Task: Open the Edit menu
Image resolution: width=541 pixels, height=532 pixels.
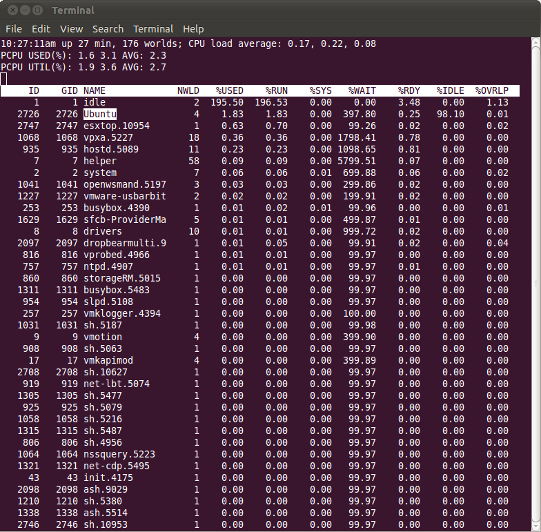Action: point(41,29)
